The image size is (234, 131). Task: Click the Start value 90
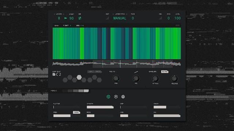point(72,19)
